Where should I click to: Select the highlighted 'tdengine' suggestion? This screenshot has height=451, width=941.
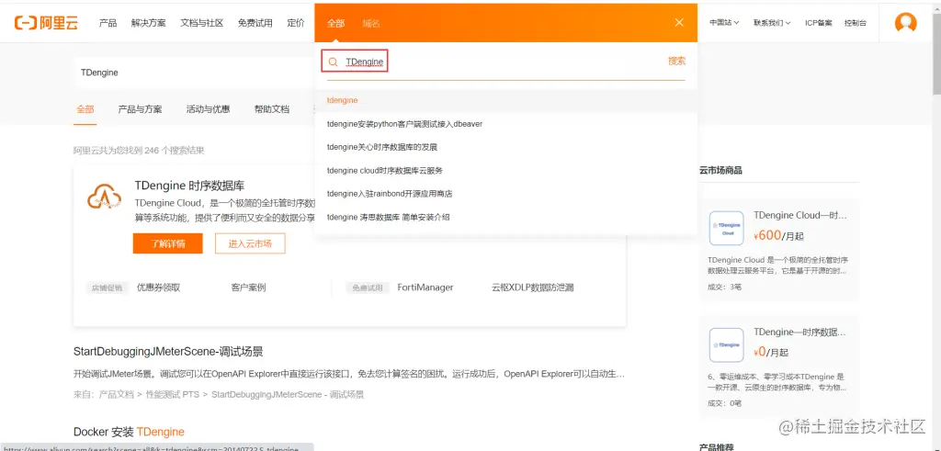point(505,101)
